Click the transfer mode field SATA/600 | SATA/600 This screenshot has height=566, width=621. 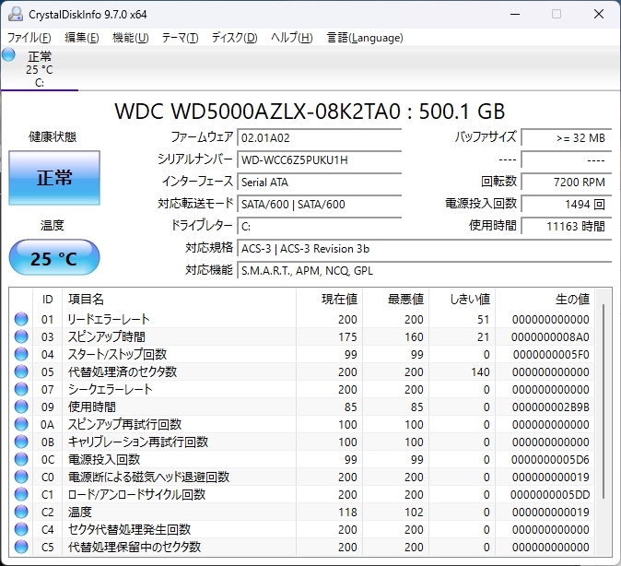tap(319, 204)
